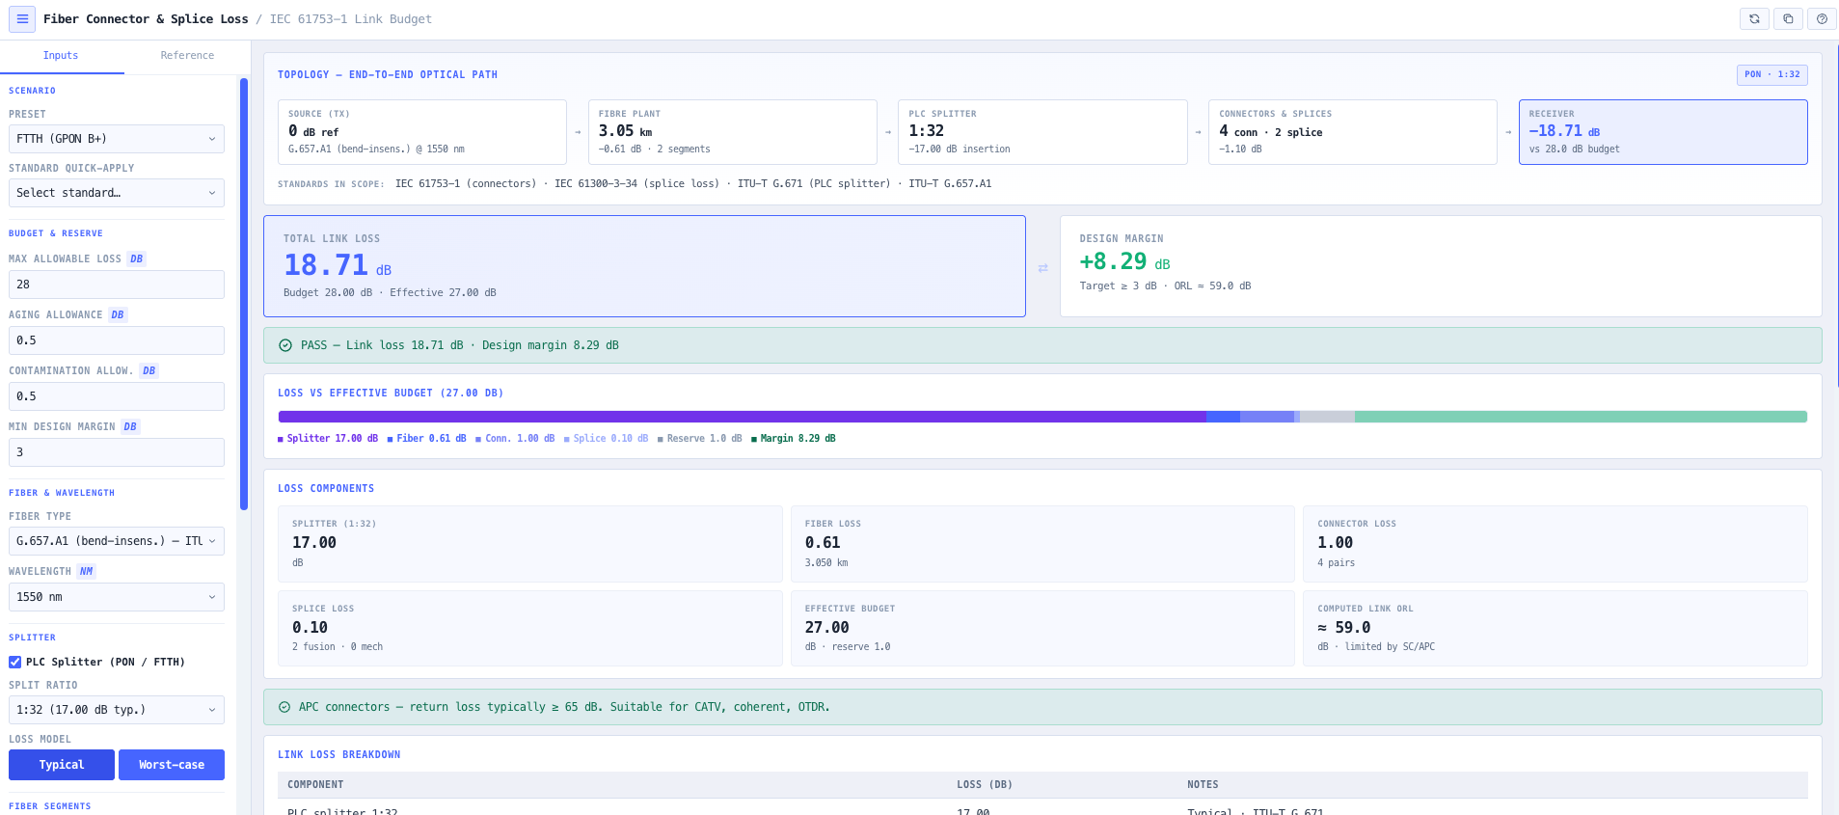1839x815 pixels.
Task: Select the PLC Splitter topology card
Action: point(1042,132)
